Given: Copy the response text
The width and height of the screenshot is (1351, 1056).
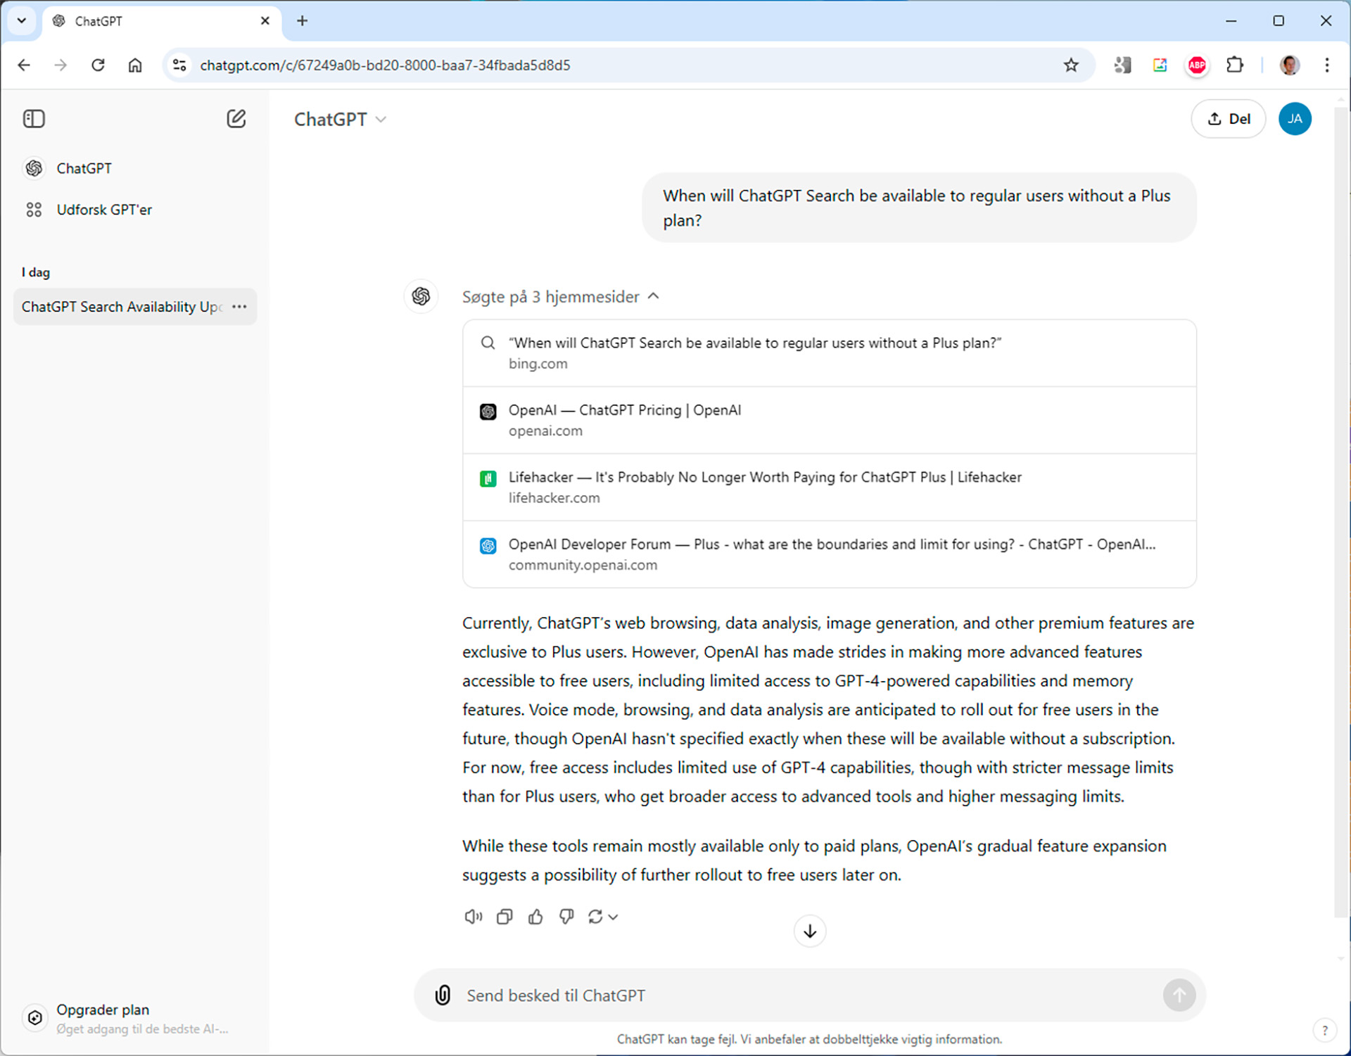Looking at the screenshot, I should [x=505, y=917].
